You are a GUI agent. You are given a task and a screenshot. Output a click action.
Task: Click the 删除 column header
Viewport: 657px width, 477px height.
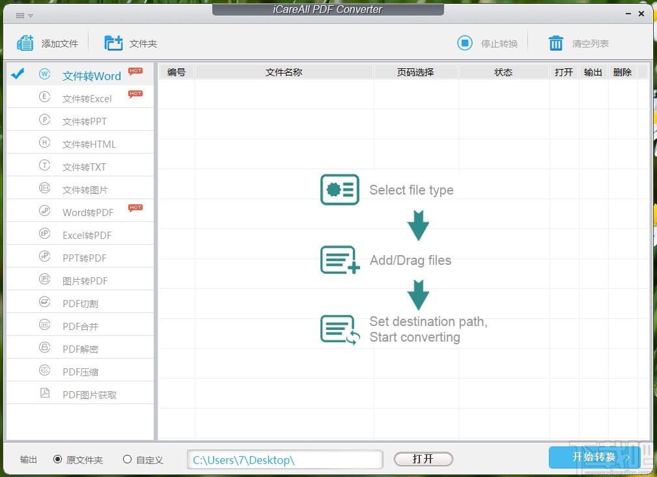pyautogui.click(x=622, y=72)
